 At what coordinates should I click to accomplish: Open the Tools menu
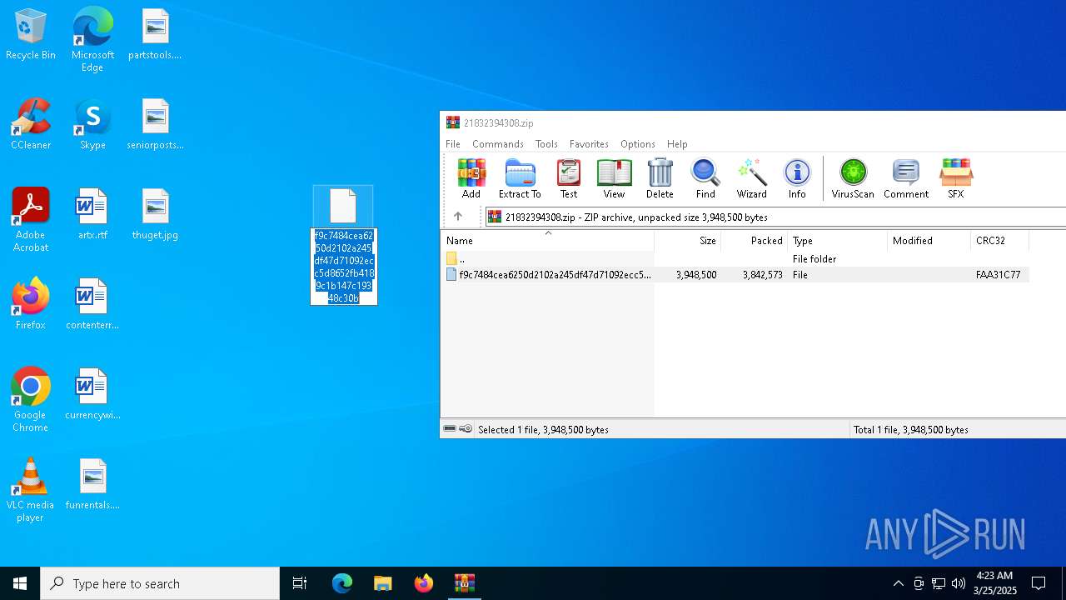coord(546,144)
